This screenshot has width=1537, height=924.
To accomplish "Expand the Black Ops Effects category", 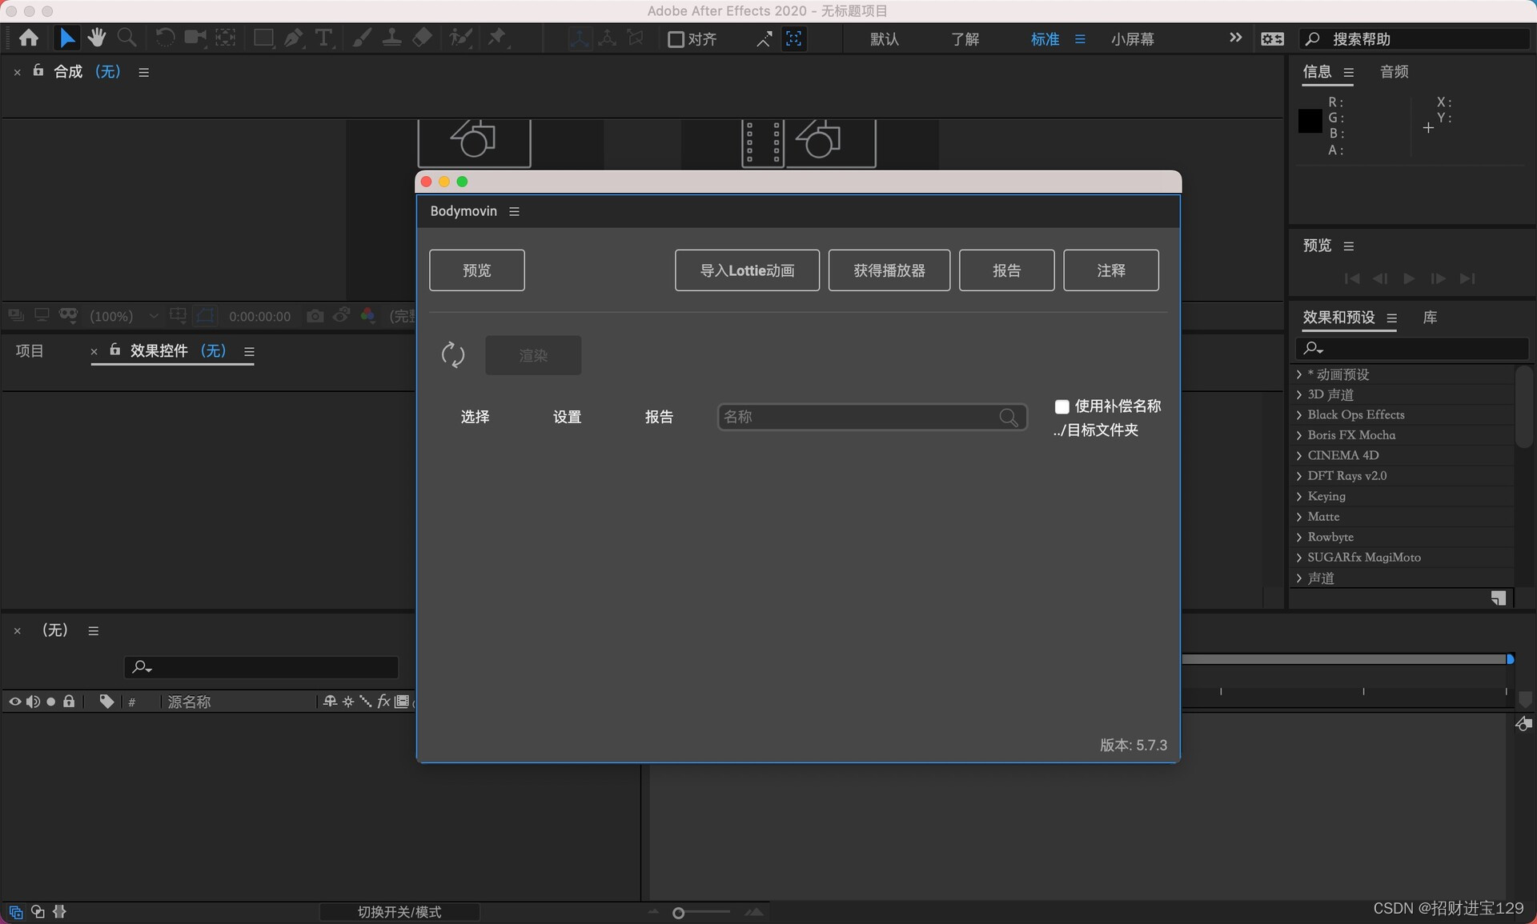I will click(x=1299, y=414).
